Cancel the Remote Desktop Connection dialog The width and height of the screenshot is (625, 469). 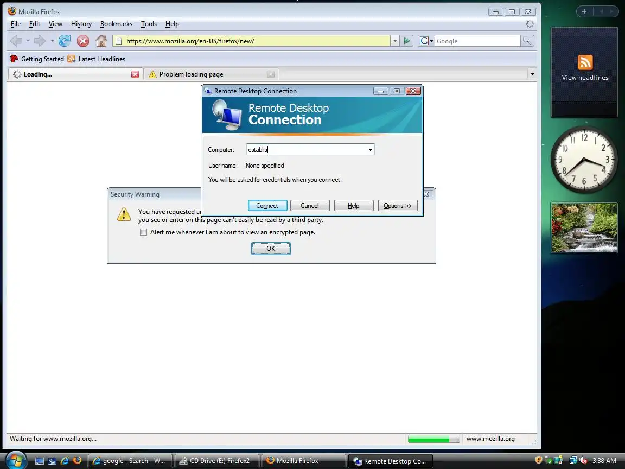[x=310, y=205]
